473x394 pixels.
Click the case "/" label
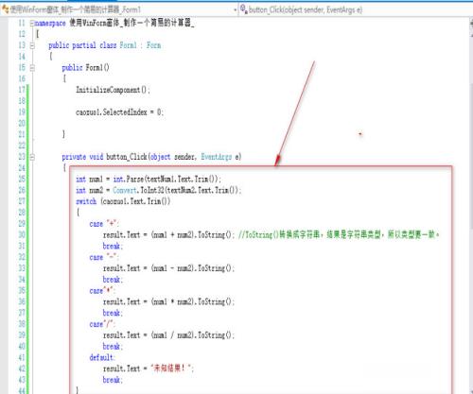point(102,324)
